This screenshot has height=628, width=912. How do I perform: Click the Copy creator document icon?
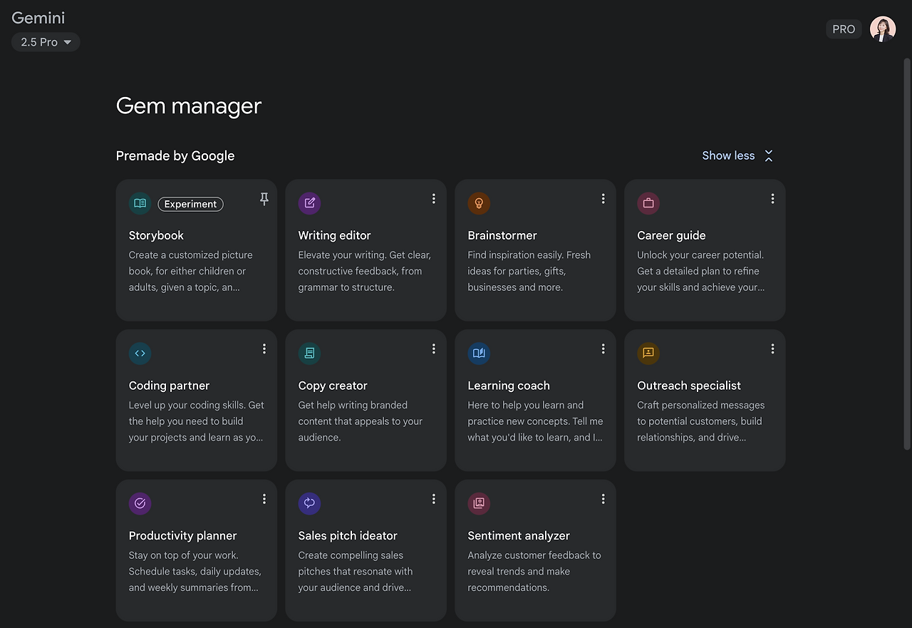tap(309, 354)
